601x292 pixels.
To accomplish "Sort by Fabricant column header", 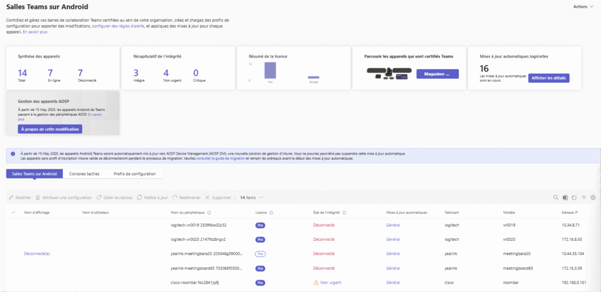I will click(x=453, y=213).
